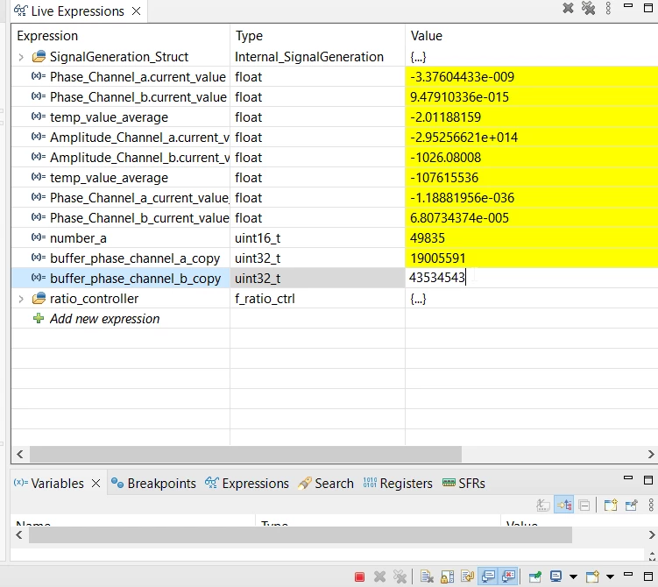This screenshot has height=587, width=658.
Task: Click Collapse All icon in Variables toolbar
Action: [x=584, y=506]
